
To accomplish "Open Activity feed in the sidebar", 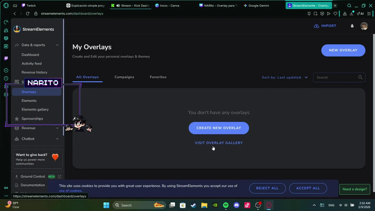I will pos(32,64).
